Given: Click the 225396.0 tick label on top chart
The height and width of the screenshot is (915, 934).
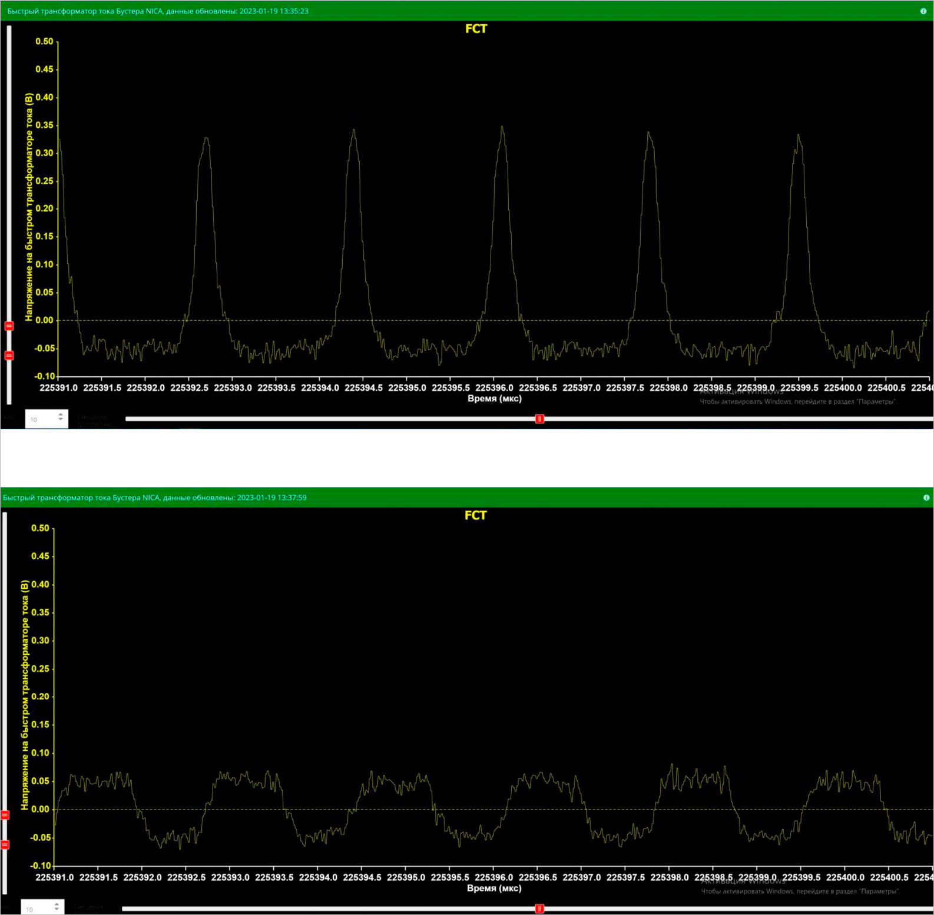Looking at the screenshot, I should 494,387.
